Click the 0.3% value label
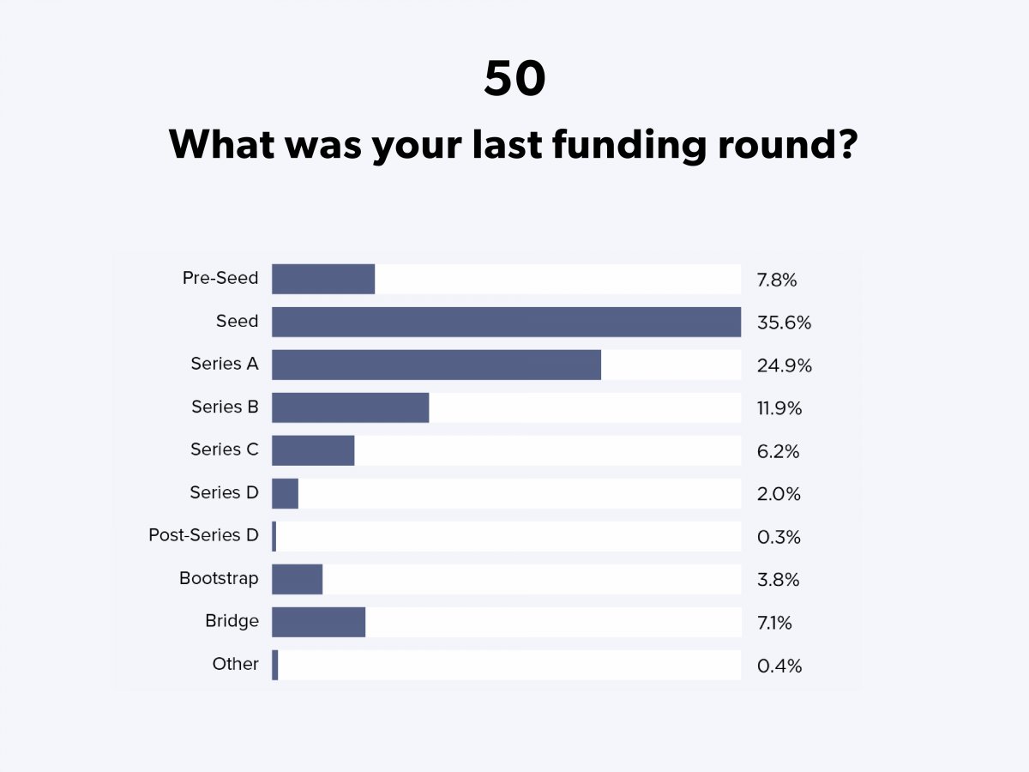 click(x=779, y=538)
